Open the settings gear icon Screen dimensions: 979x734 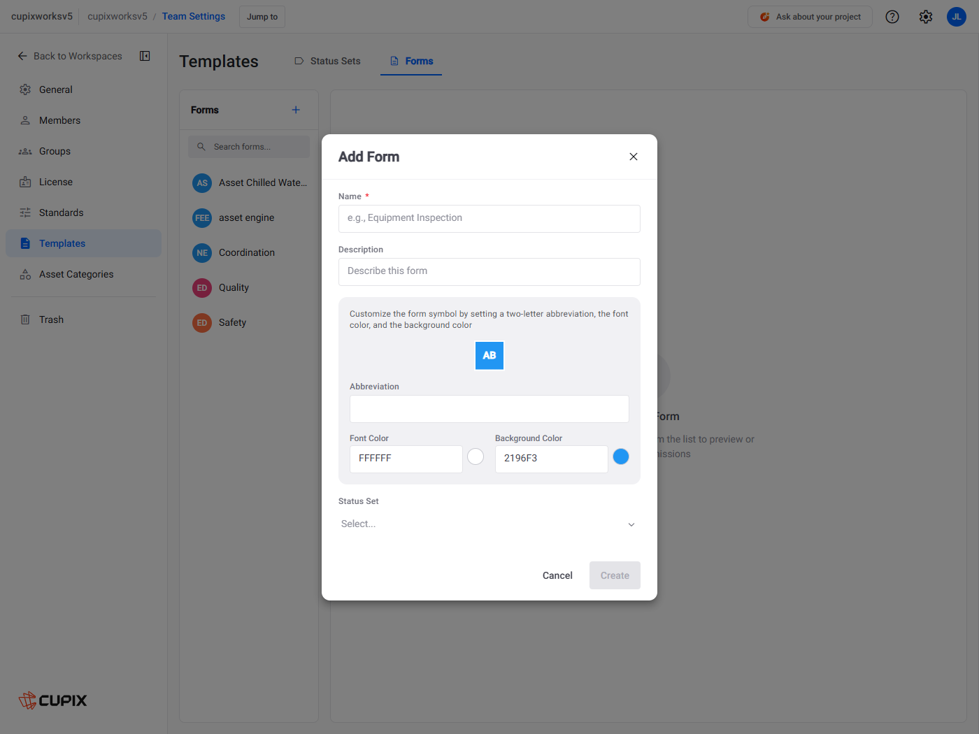[926, 17]
